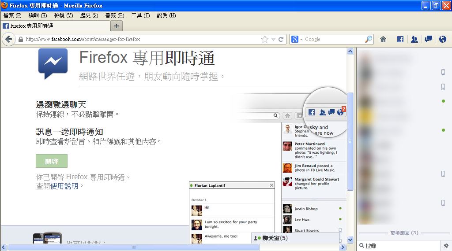Click the search magnifier in Google box
The image size is (452, 251).
[369, 39]
